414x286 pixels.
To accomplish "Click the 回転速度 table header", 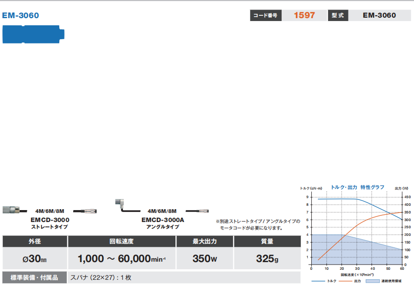I will (122, 241).
